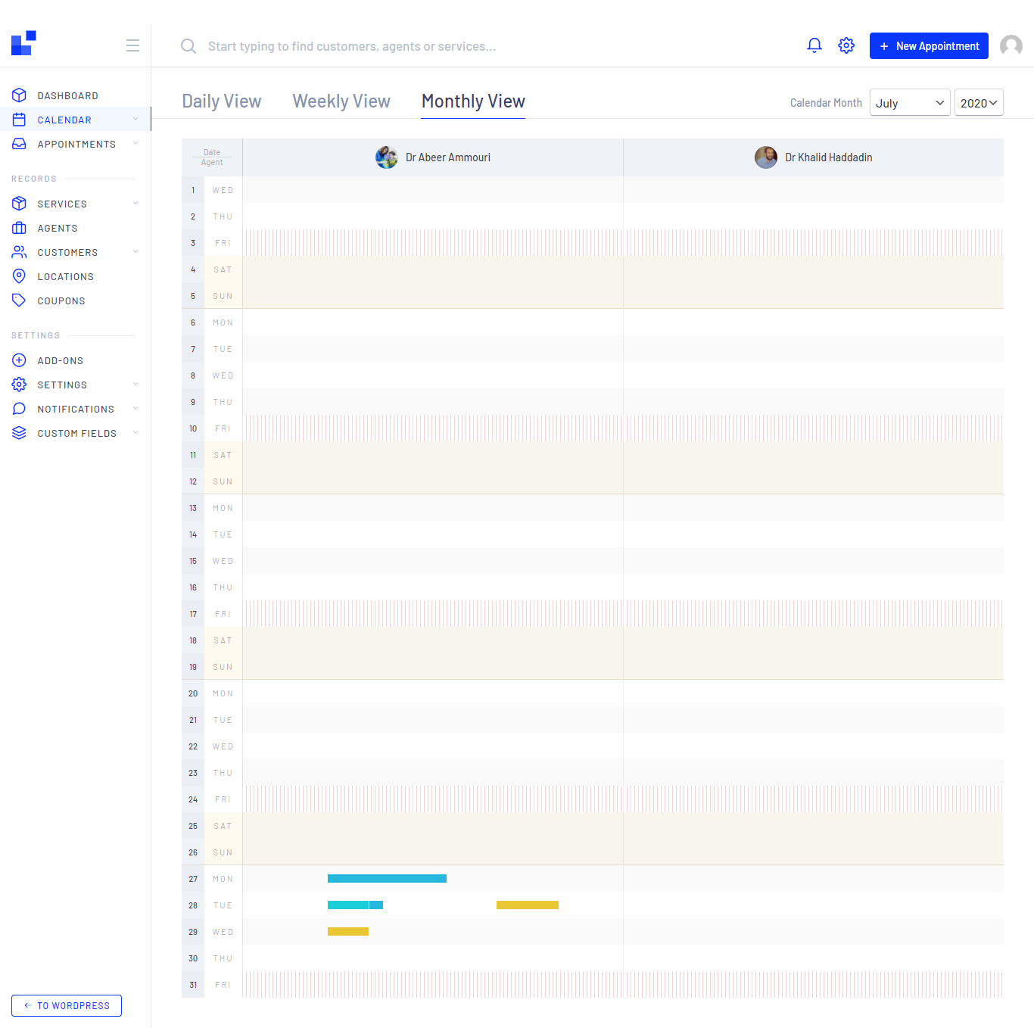Switch to Weekly View tab

pyautogui.click(x=341, y=101)
